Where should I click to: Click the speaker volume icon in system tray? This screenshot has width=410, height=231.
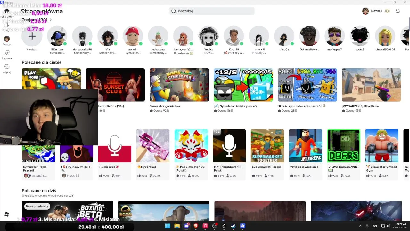(x=388, y=226)
